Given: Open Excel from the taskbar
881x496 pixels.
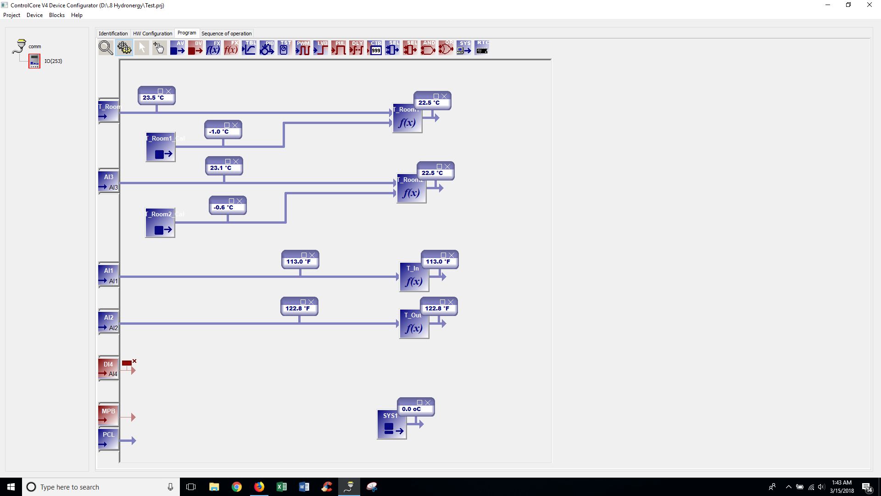Looking at the screenshot, I should point(281,487).
